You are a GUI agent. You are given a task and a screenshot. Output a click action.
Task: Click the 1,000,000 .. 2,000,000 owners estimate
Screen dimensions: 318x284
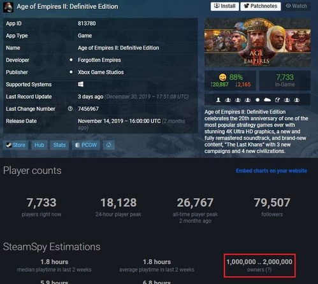point(259,262)
